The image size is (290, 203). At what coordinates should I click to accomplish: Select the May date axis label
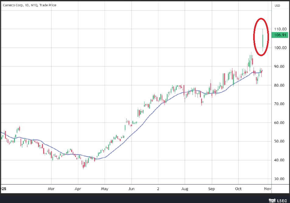[104, 189]
